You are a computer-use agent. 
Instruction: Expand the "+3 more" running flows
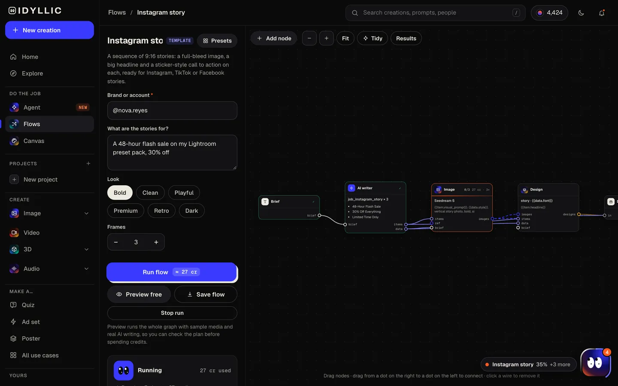click(560, 365)
